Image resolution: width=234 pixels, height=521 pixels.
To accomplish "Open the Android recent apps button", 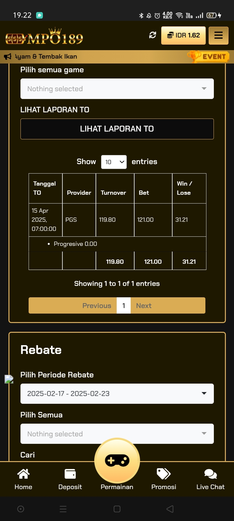I will tap(117, 509).
